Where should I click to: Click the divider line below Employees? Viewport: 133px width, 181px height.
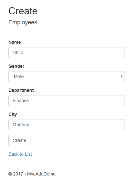click(71, 32)
